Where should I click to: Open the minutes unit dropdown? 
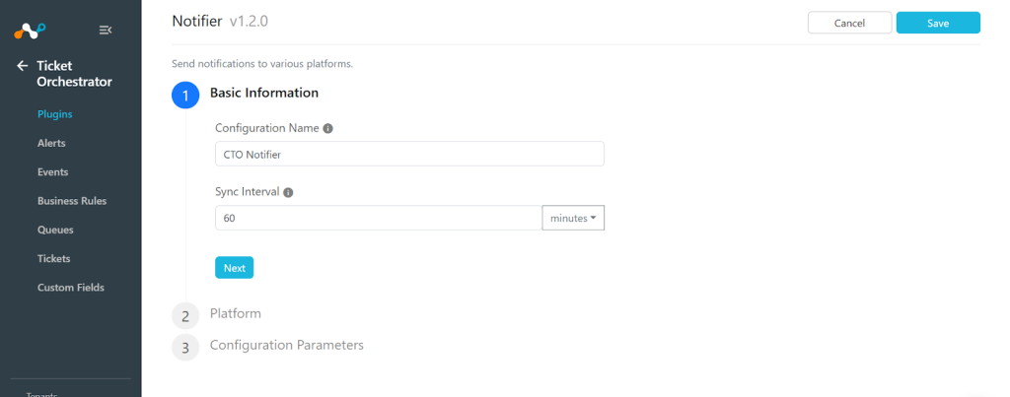click(x=573, y=218)
